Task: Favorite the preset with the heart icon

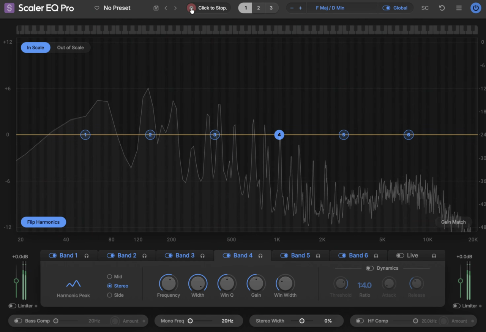Action: pos(97,8)
